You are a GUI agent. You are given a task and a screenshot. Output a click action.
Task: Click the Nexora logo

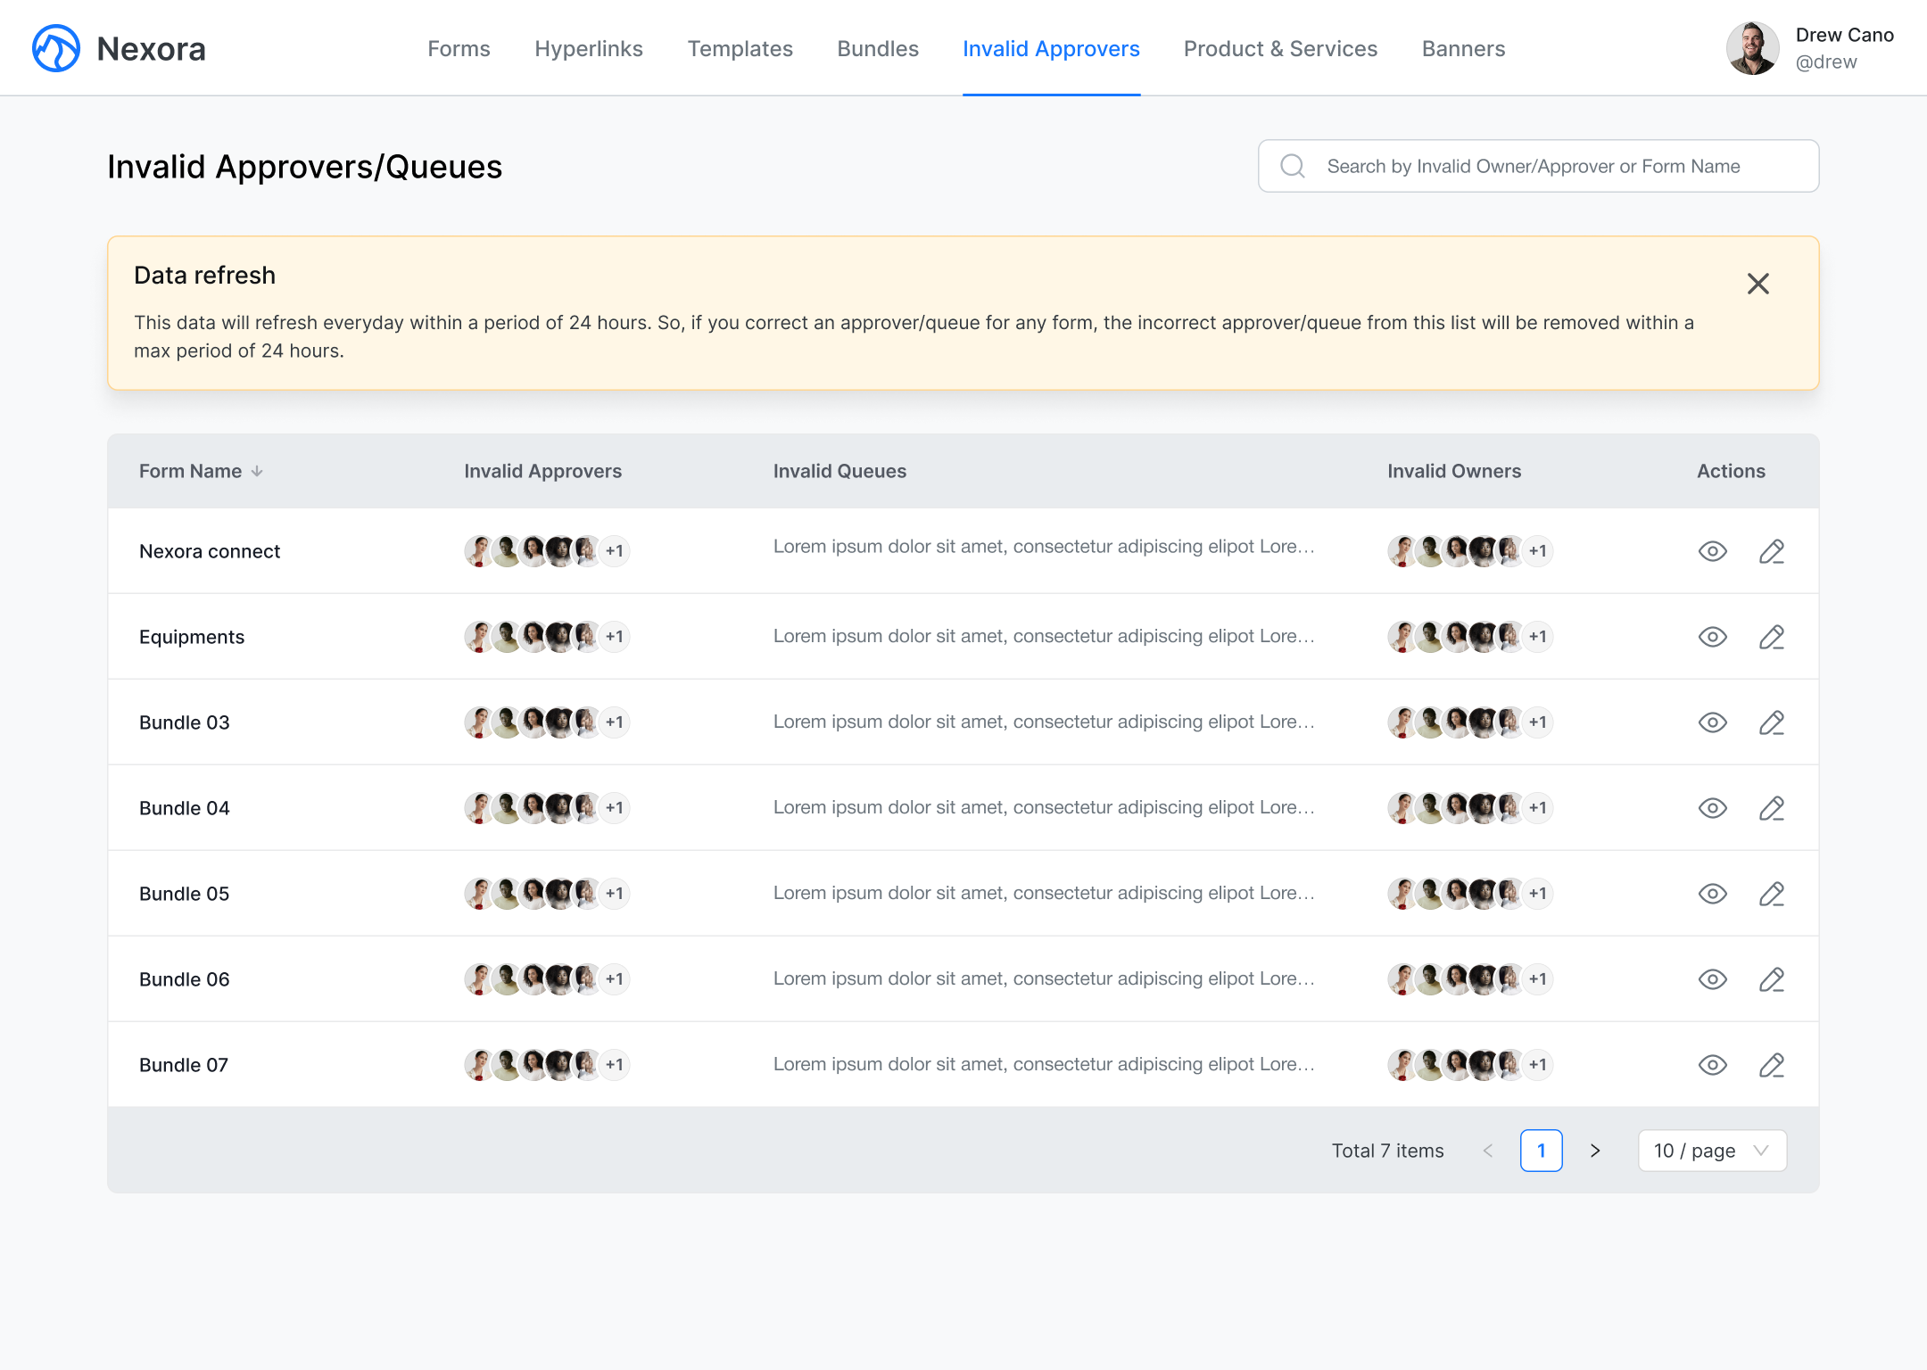[55, 48]
